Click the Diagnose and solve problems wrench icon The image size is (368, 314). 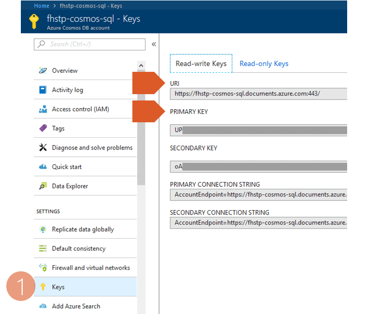(43, 148)
